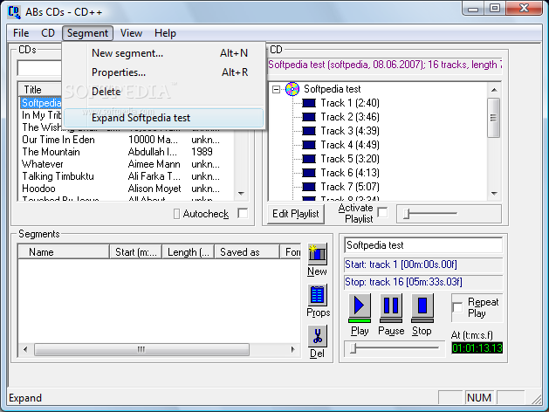Enable Repeat Play checkbox
This screenshot has width=549, height=412.
tap(457, 307)
